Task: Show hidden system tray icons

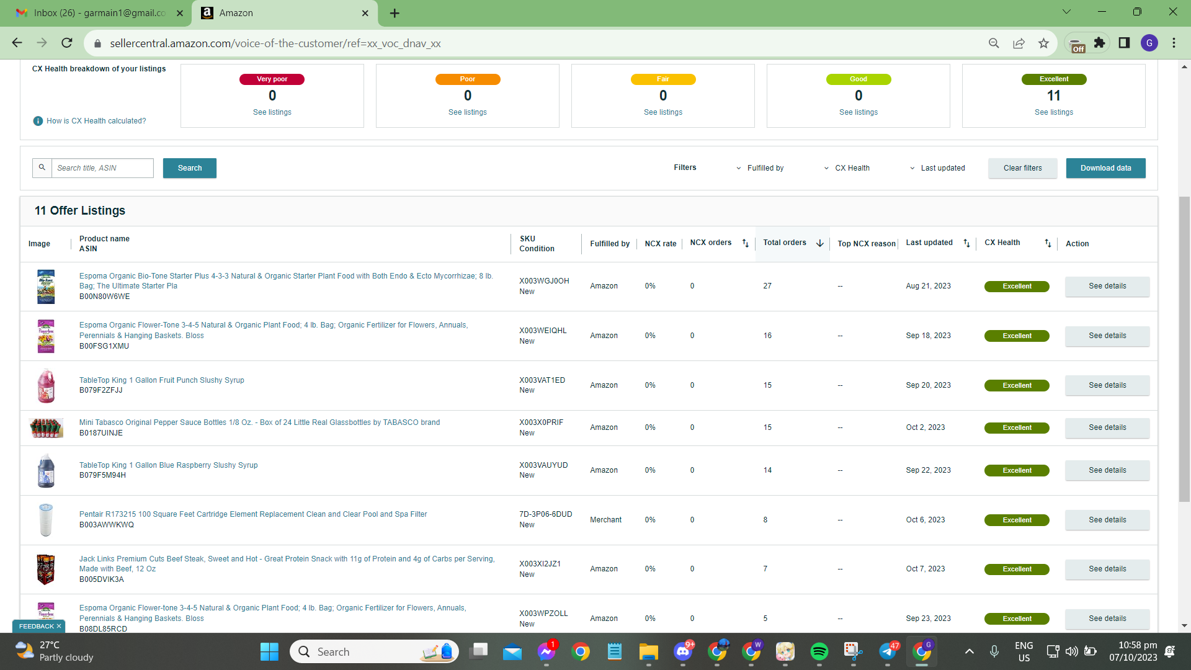Action: (969, 651)
